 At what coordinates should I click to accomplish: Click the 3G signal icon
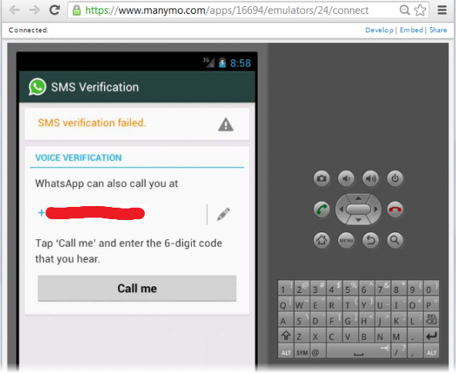point(209,62)
